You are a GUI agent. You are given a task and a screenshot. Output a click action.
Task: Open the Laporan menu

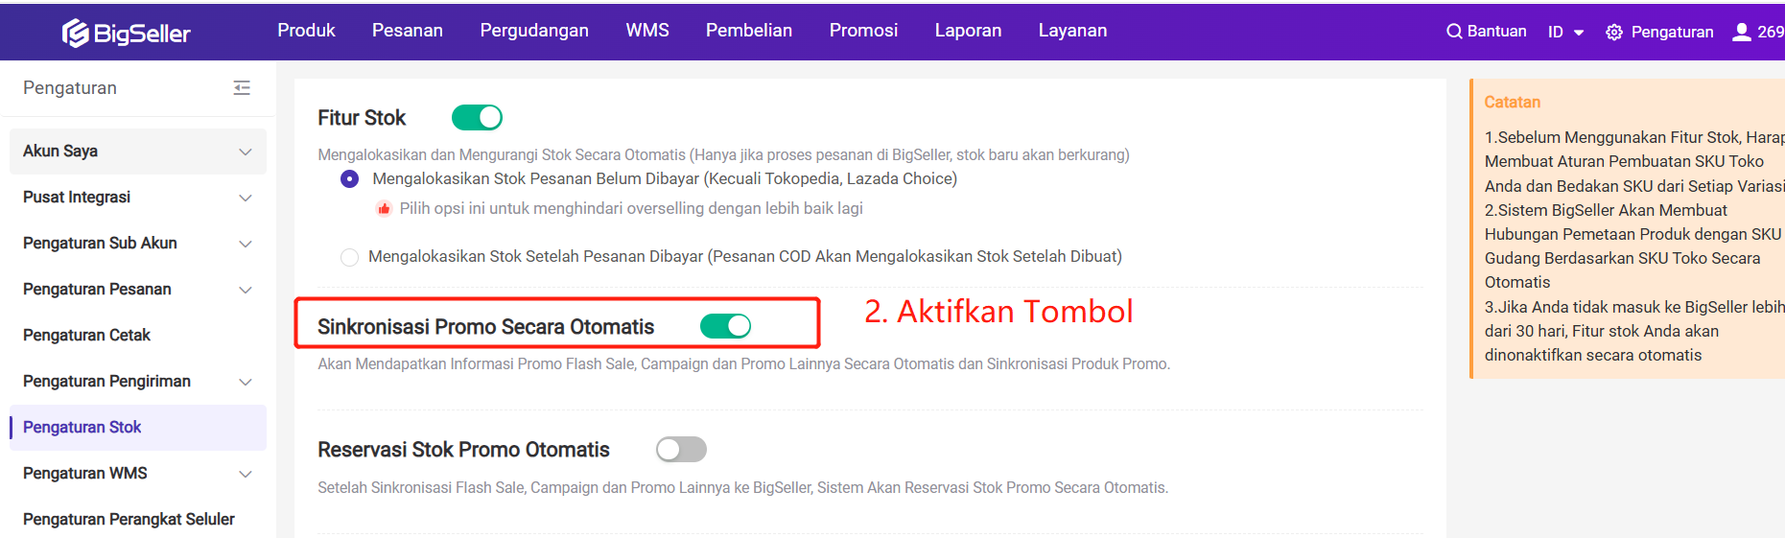pyautogui.click(x=968, y=31)
